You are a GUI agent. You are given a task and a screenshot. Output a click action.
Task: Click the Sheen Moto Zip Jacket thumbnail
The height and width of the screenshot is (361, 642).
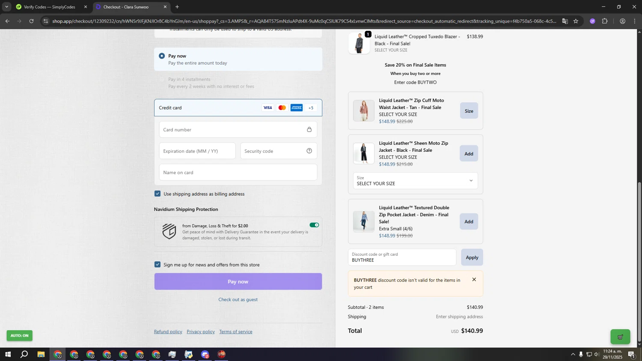364,154
